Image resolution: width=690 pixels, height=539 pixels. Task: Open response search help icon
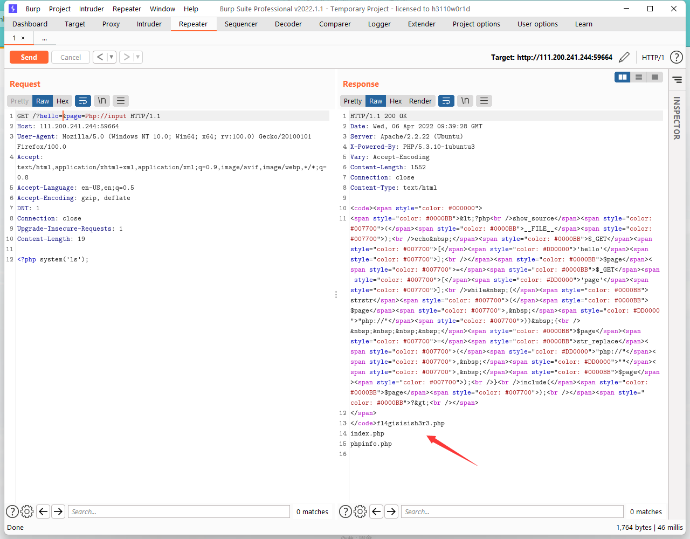pos(345,512)
